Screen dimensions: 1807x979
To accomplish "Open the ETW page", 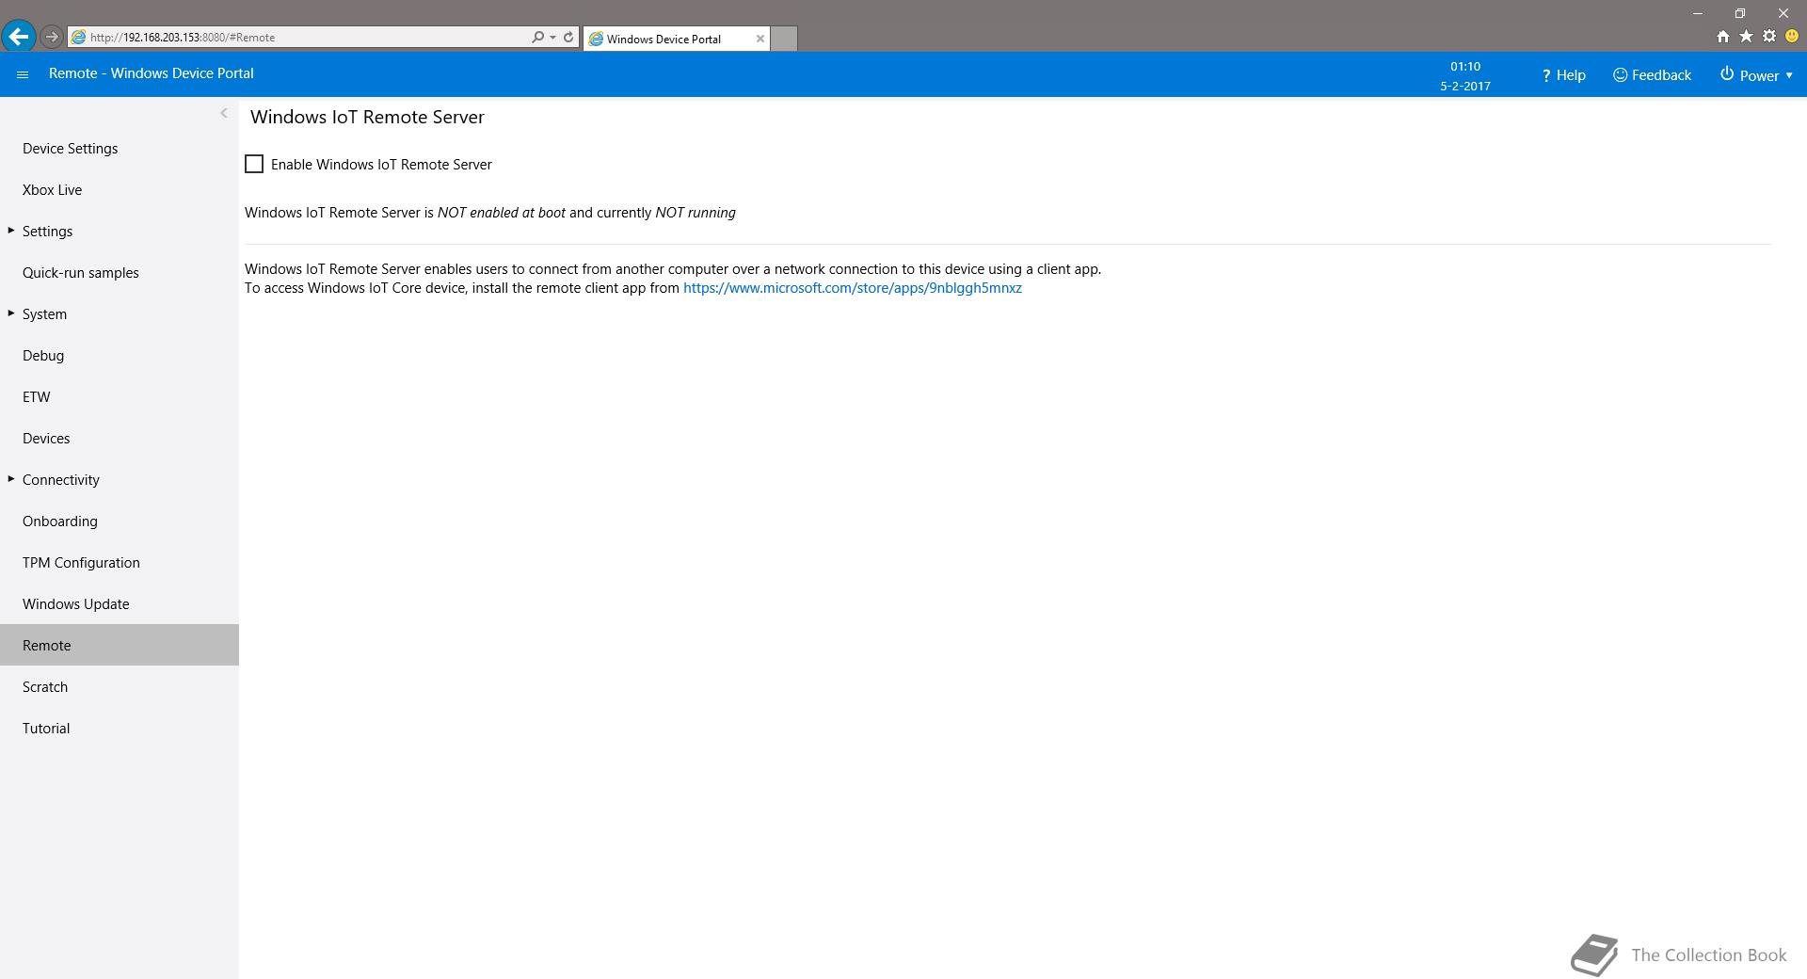I will [x=120, y=397].
